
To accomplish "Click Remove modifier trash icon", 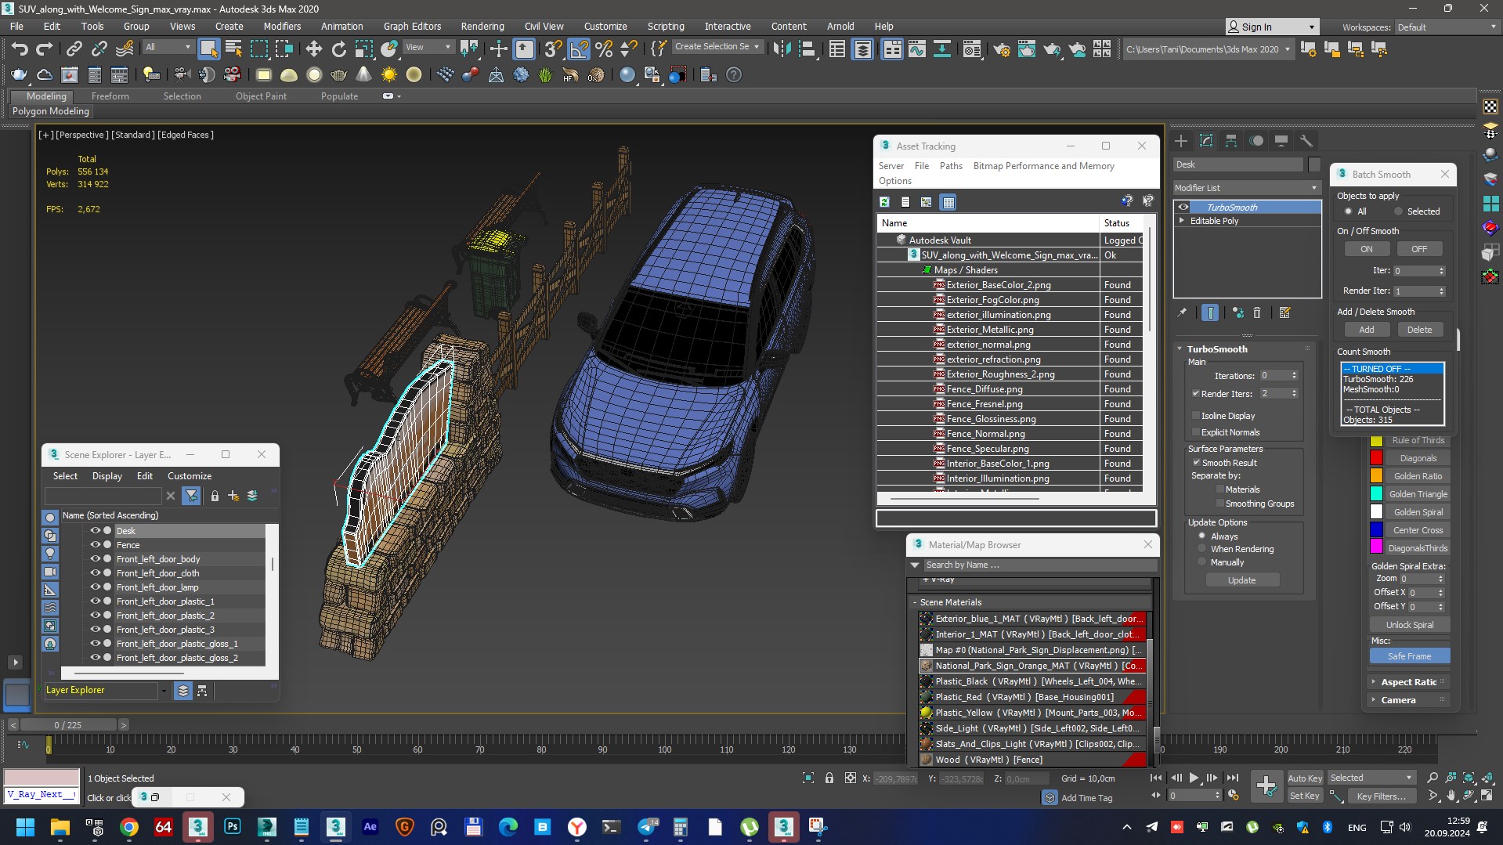I will click(x=1257, y=312).
